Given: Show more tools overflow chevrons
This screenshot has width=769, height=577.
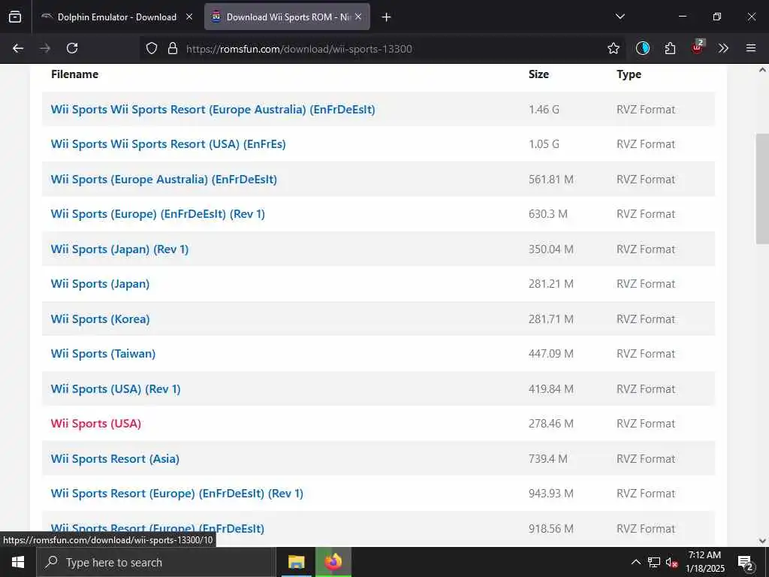Looking at the screenshot, I should point(723,48).
